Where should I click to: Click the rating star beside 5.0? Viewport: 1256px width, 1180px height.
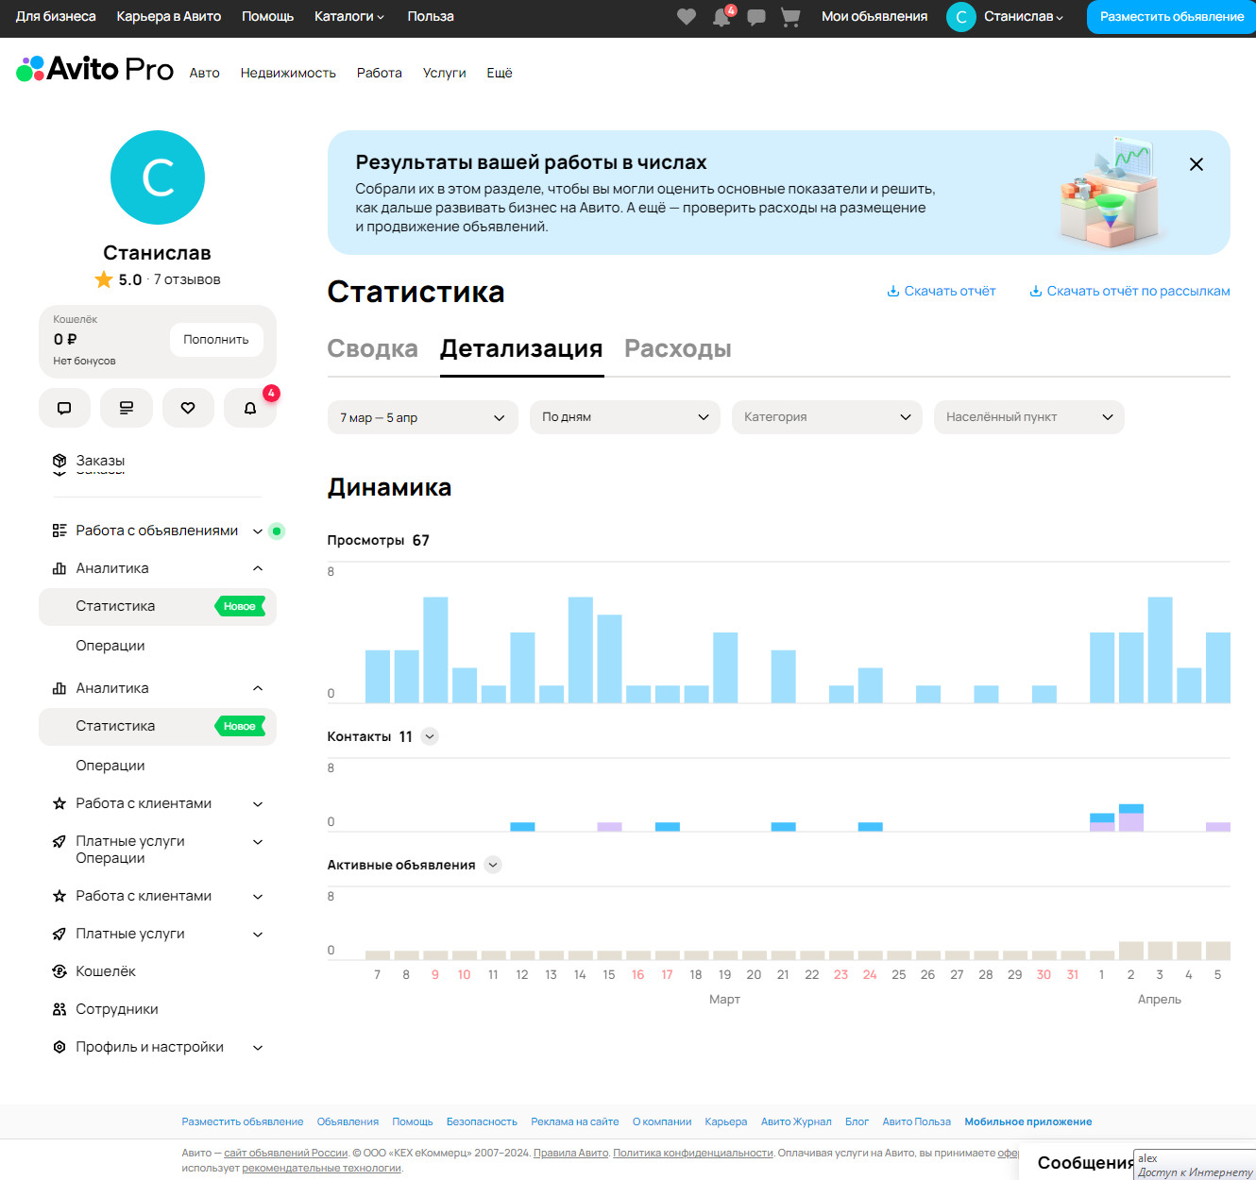coord(104,279)
